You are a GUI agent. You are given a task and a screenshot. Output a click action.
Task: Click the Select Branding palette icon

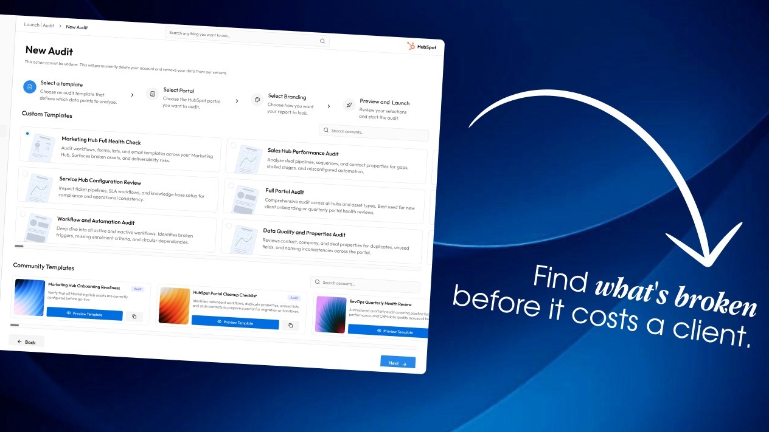tap(257, 100)
